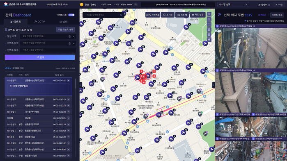Screen dimensions: 287x161
Task: Toggle the 이벤트 수신 ON switch
Action: click(71, 15)
